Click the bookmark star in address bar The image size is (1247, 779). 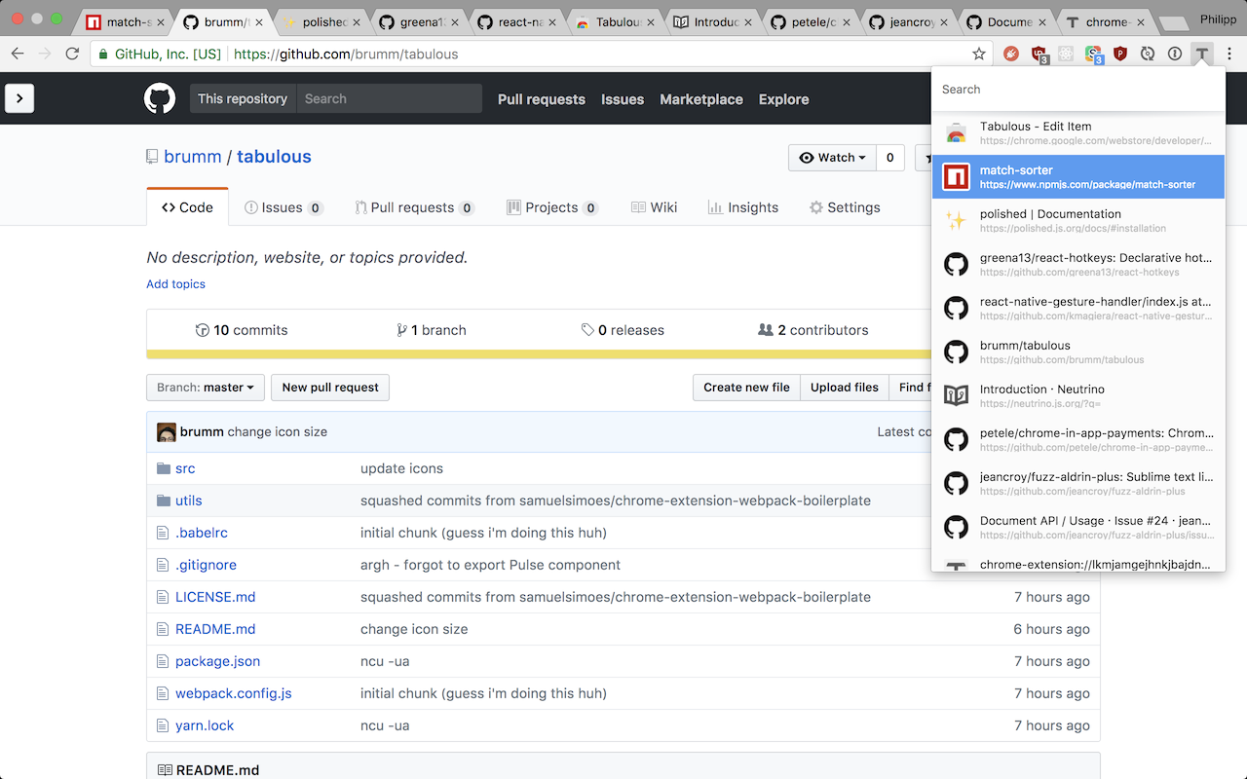[979, 55]
